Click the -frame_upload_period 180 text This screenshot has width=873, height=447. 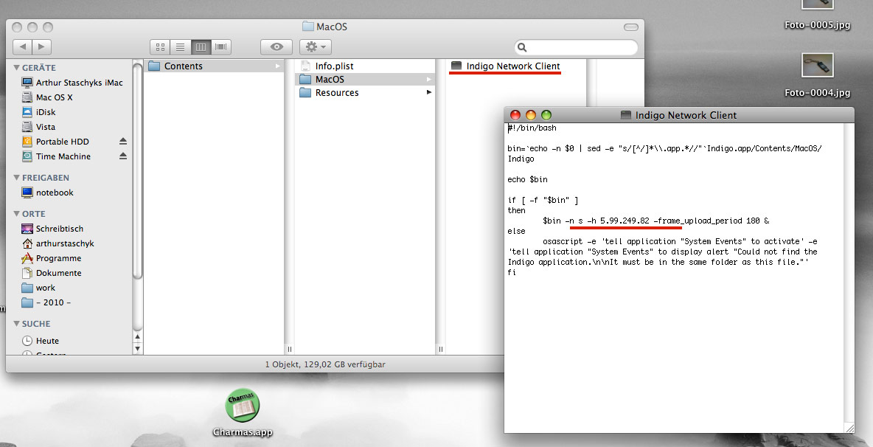pos(706,221)
